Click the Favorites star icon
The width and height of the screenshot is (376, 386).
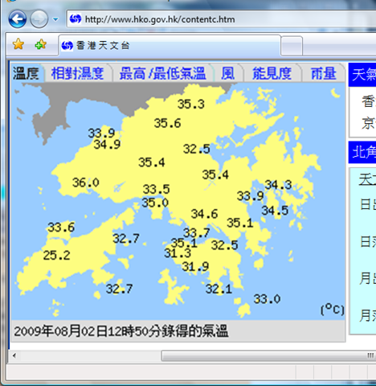[18, 44]
